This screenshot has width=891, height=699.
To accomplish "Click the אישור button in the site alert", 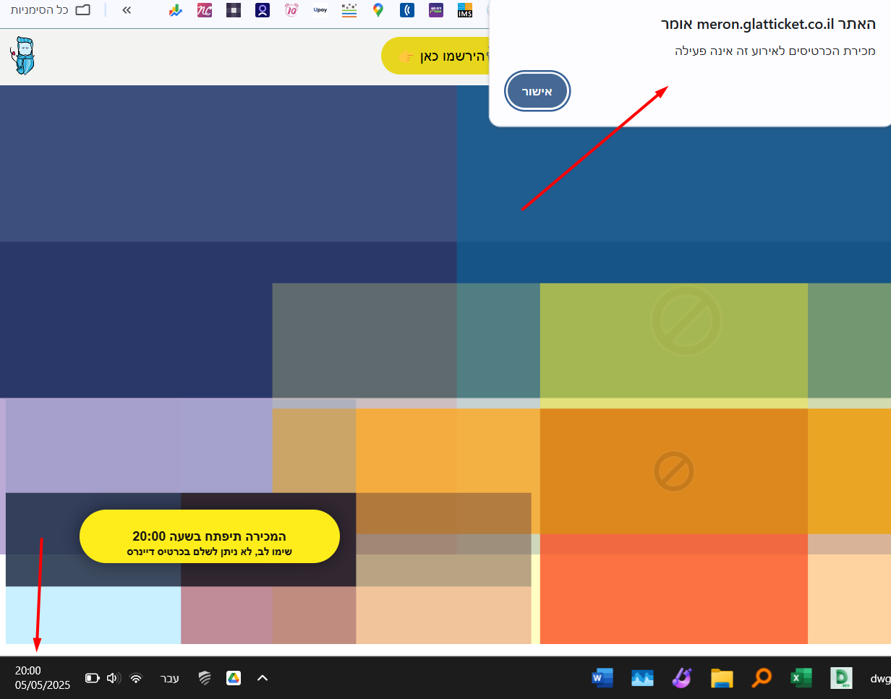I will pos(537,91).
